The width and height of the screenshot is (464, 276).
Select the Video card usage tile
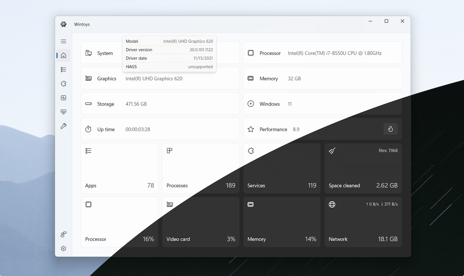coord(201,222)
